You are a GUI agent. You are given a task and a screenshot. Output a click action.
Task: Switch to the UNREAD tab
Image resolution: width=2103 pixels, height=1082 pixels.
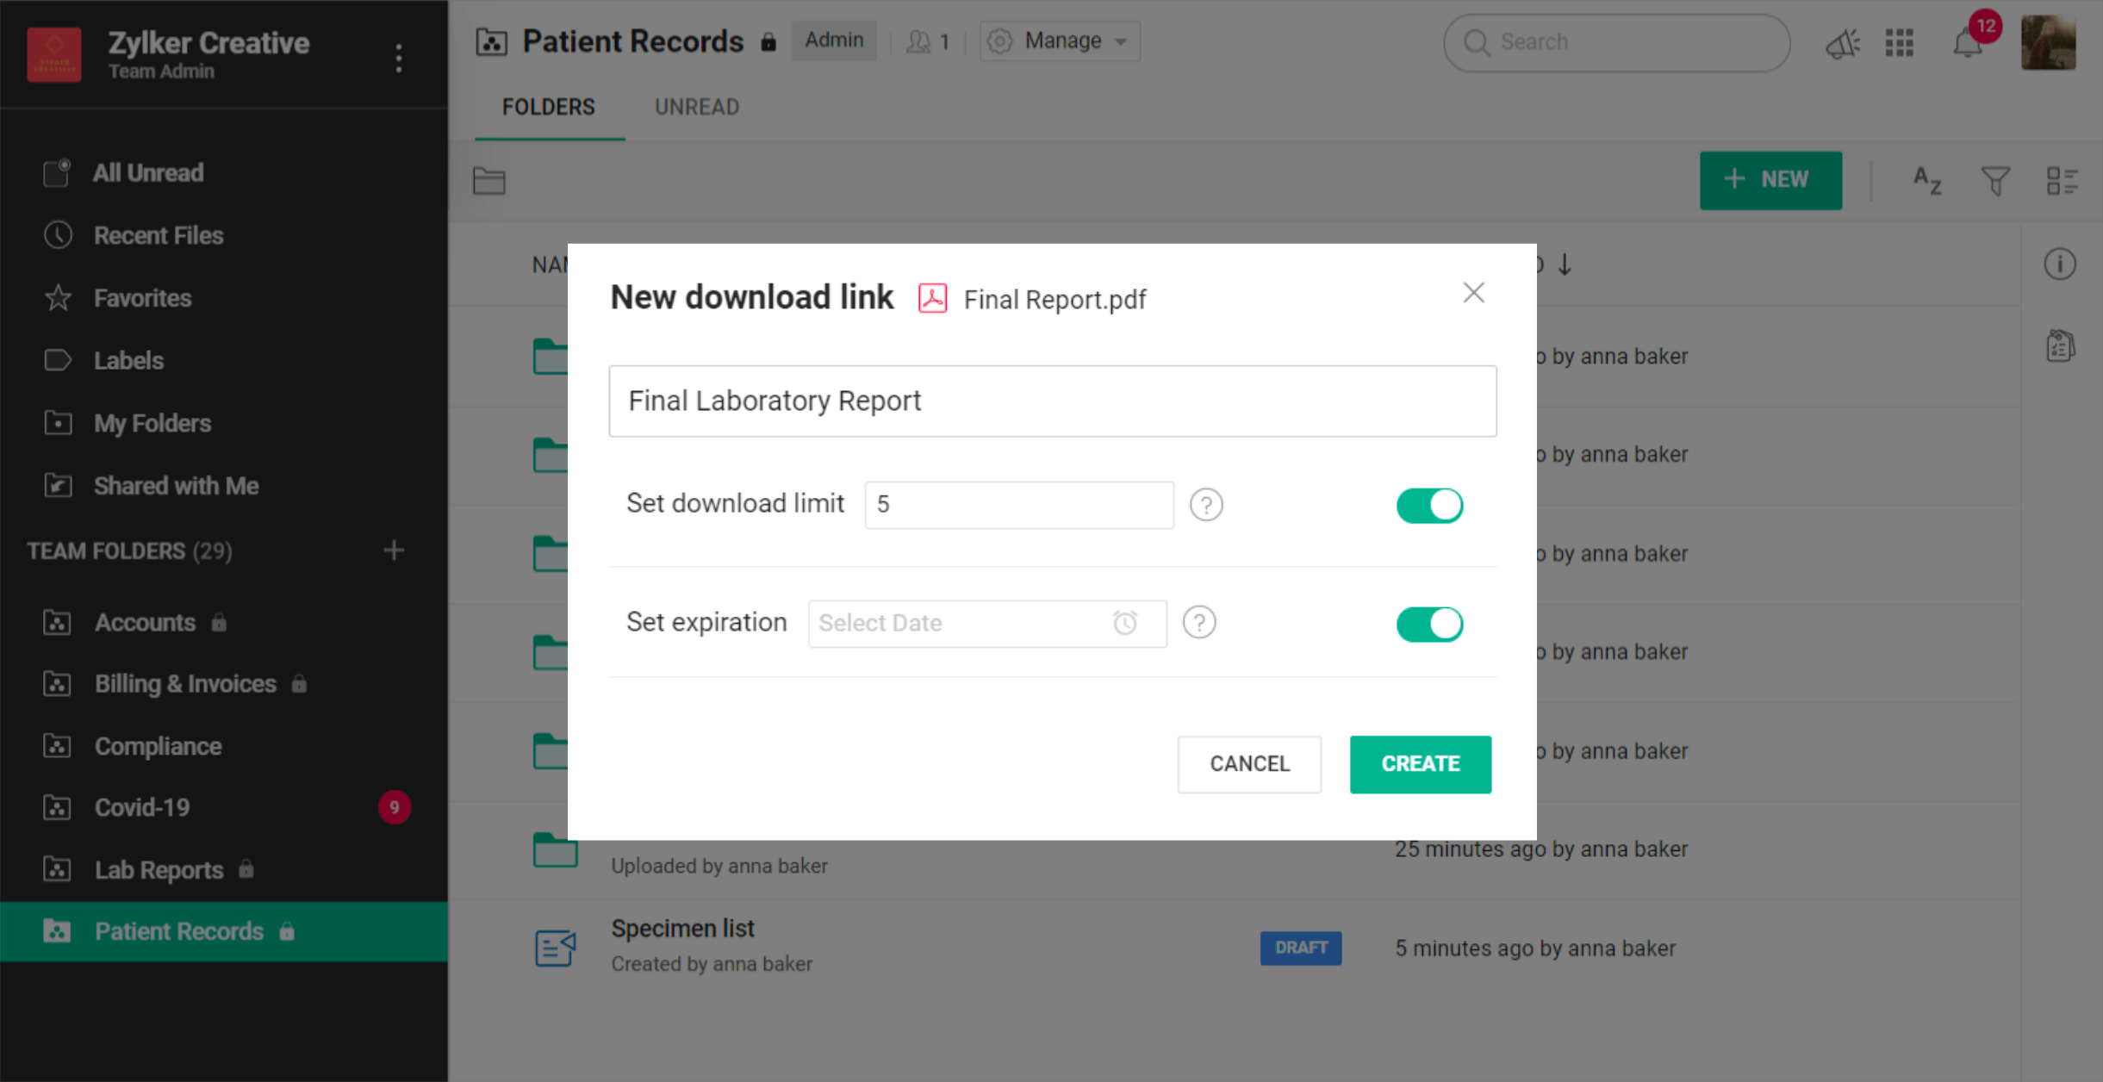[696, 107]
